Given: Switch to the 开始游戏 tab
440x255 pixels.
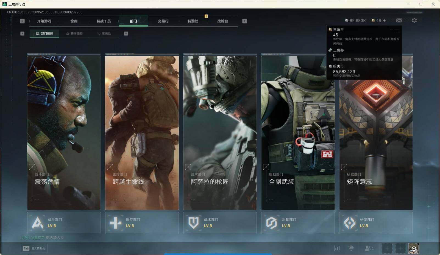Looking at the screenshot, I should pyautogui.click(x=44, y=21).
